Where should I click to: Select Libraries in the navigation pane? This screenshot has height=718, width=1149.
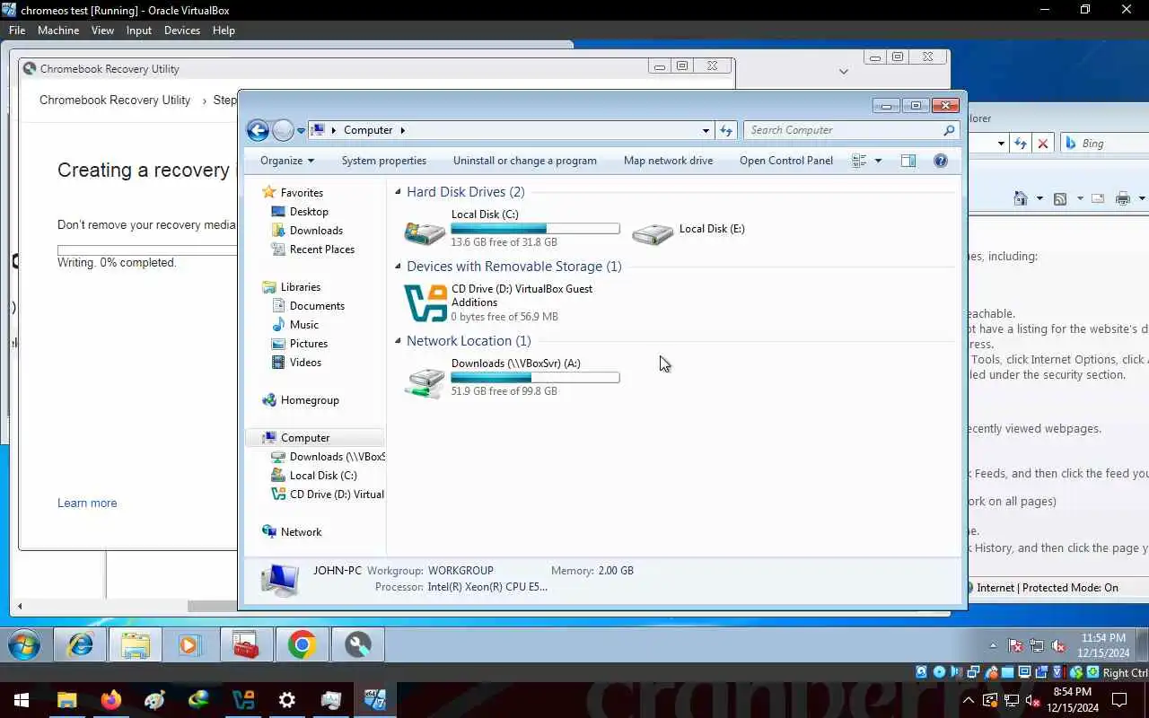[x=301, y=287]
